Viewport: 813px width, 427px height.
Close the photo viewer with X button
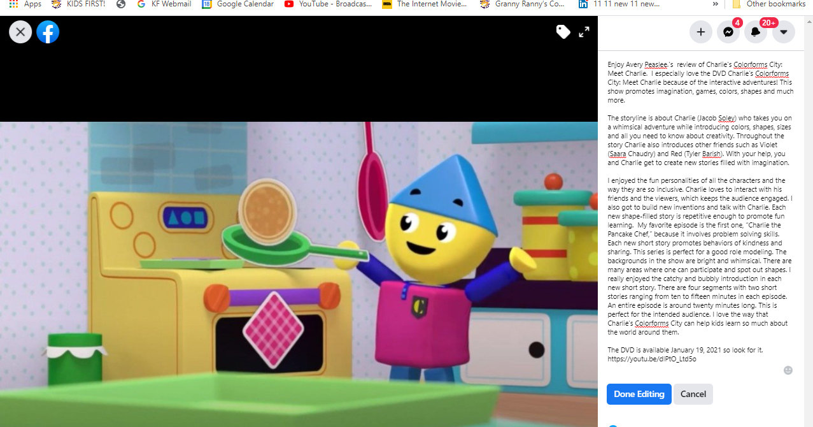[x=20, y=32]
